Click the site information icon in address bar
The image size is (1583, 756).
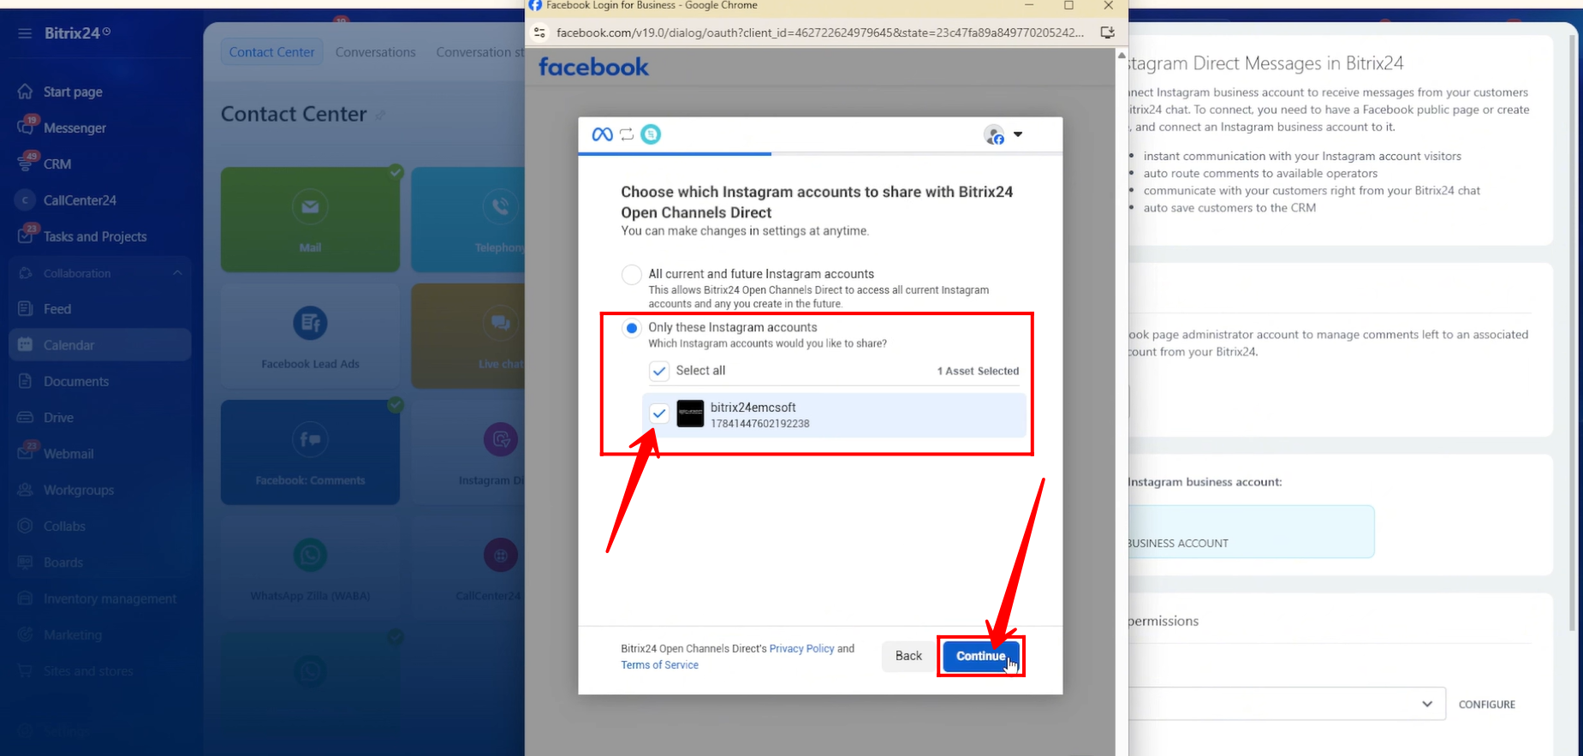(x=539, y=33)
